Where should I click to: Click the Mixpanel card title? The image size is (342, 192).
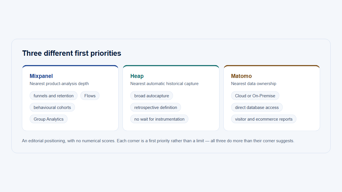(x=41, y=76)
